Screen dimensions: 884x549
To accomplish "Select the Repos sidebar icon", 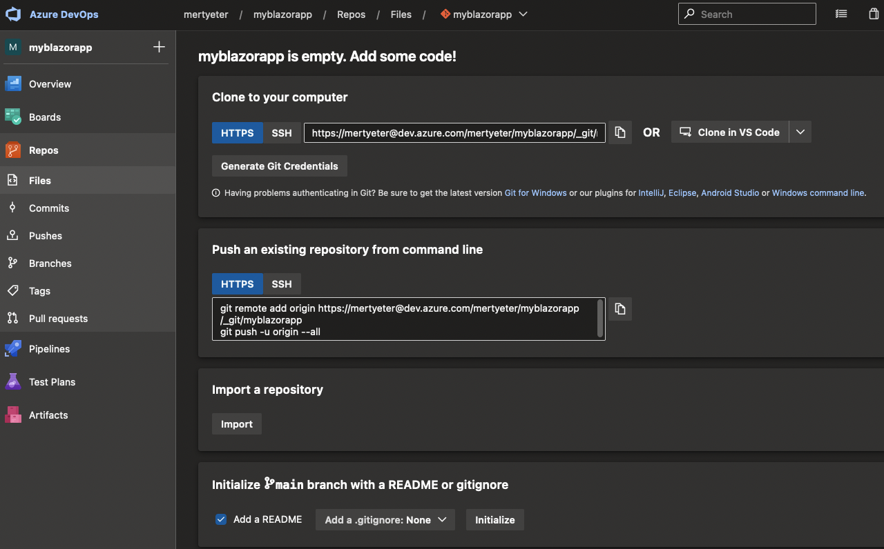I will coord(13,150).
